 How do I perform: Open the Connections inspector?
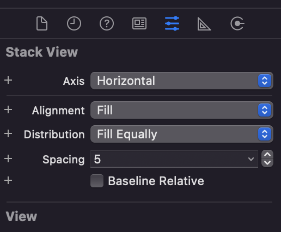[237, 23]
